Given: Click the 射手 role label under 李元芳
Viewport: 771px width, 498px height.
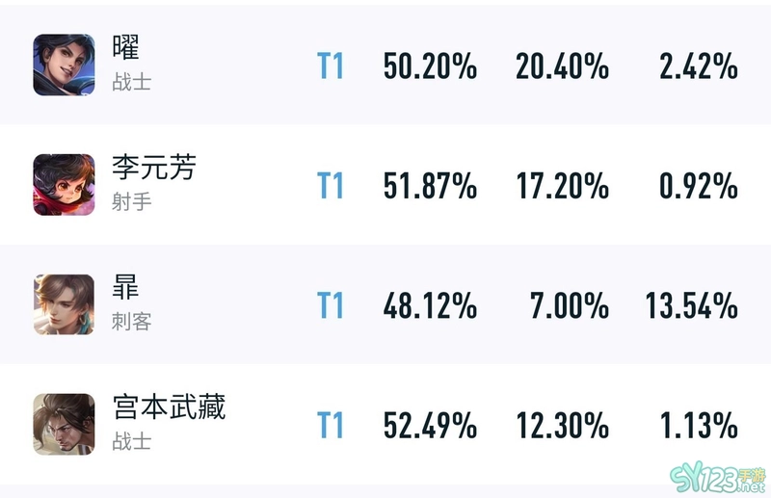Looking at the screenshot, I should [131, 202].
